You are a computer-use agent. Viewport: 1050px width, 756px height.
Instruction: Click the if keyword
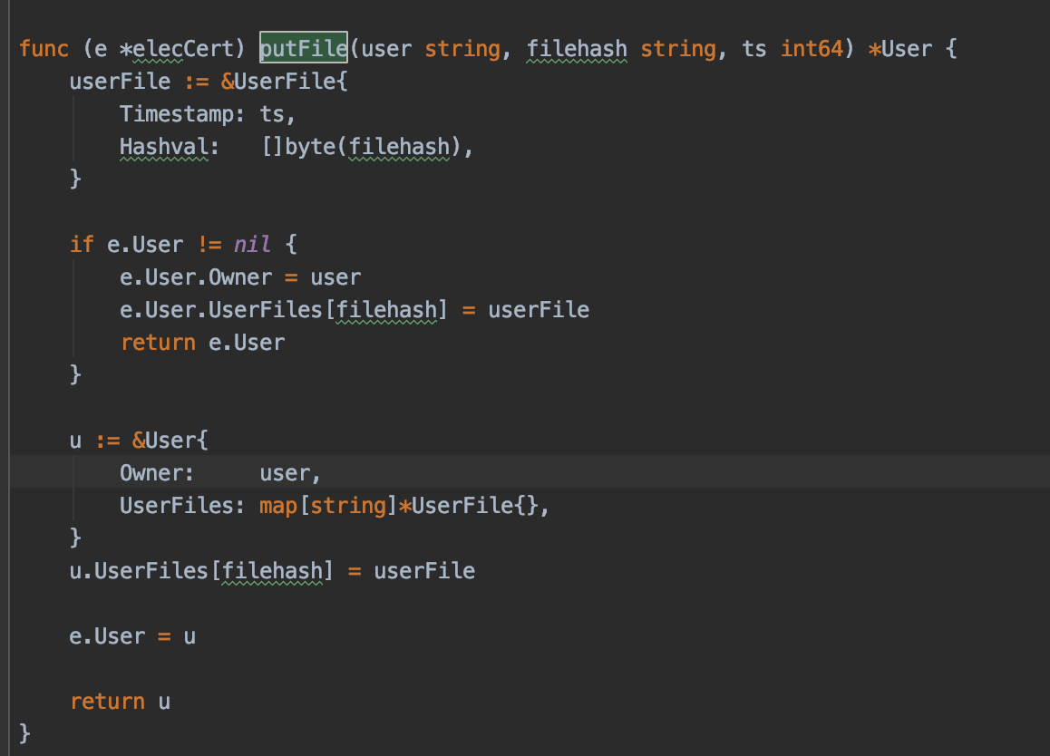coord(82,244)
